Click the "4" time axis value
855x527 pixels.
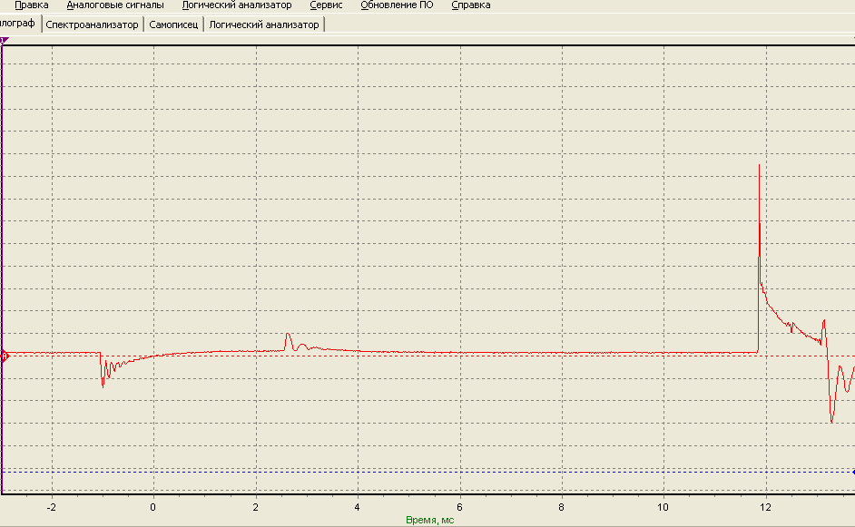pos(358,507)
